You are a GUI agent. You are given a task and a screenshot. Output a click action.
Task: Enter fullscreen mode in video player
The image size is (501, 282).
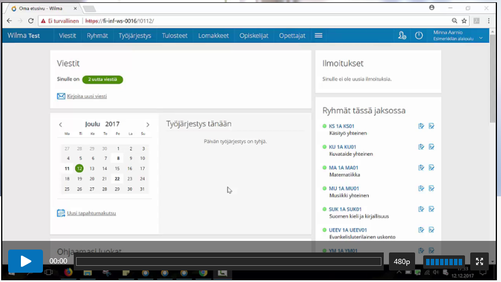(x=479, y=261)
